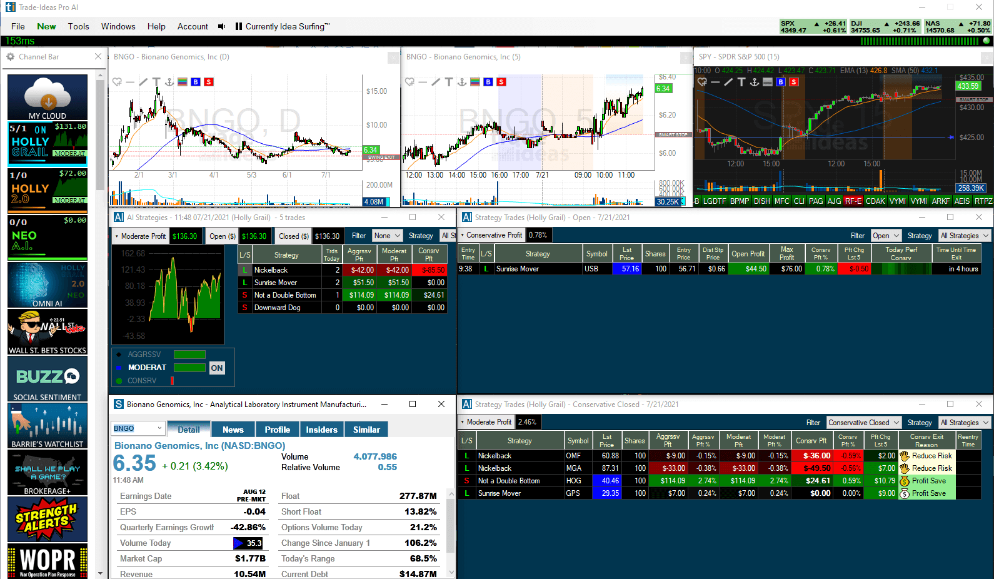The height and width of the screenshot is (579, 994).
Task: Open Social Sentiment Buzz channel
Action: pos(48,379)
